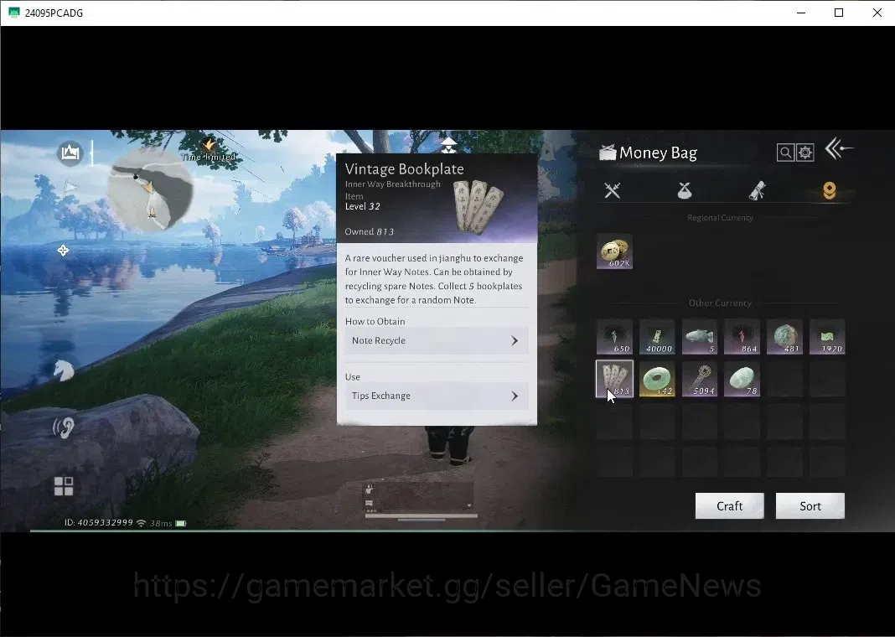The height and width of the screenshot is (637, 895).
Task: Click the Owned 813 text
Action: [x=370, y=231]
